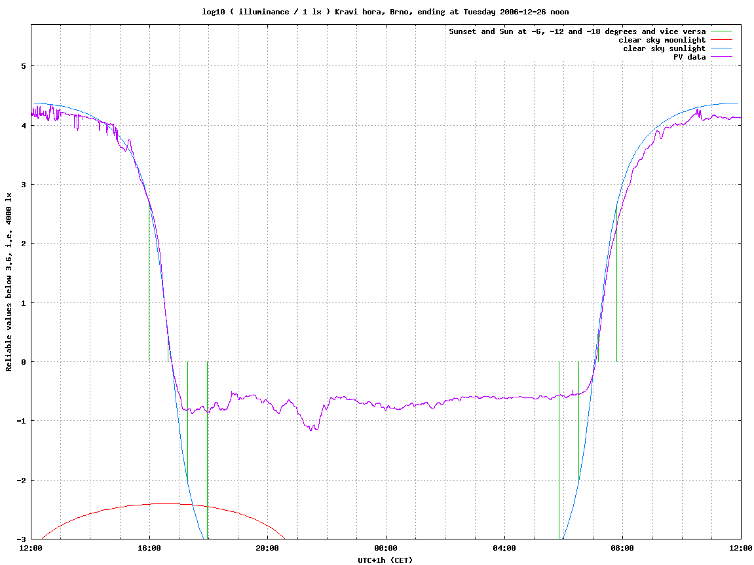Image resolution: width=754 pixels, height=565 pixels.
Task: Select the 'PV data' legend label
Action: [x=689, y=57]
